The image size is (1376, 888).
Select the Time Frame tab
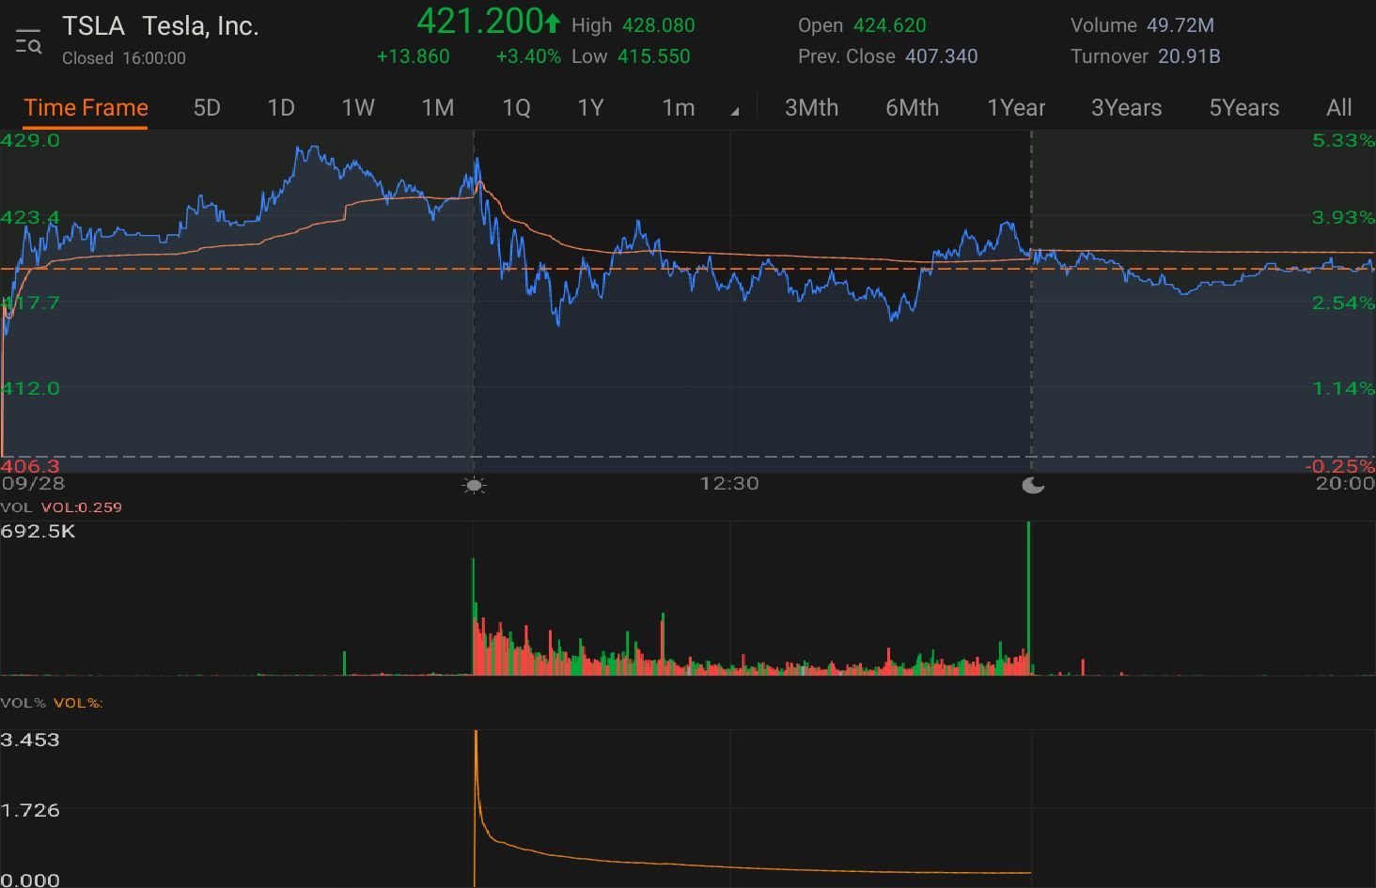coord(86,107)
